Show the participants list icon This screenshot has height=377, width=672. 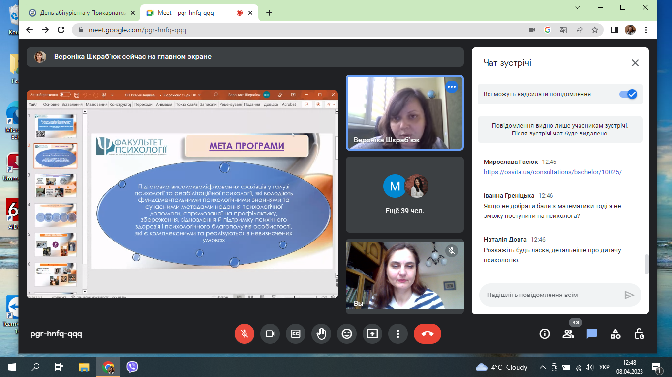click(568, 334)
